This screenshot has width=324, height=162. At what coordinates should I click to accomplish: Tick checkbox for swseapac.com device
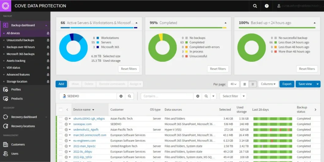(x=60, y=124)
